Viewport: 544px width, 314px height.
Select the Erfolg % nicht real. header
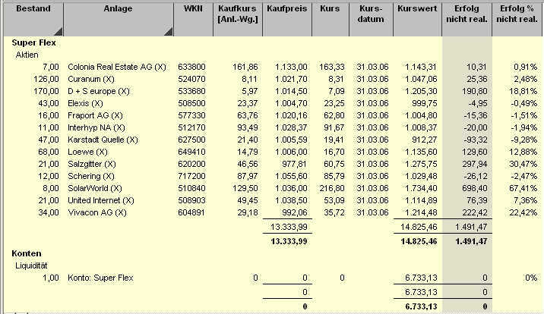[517, 20]
